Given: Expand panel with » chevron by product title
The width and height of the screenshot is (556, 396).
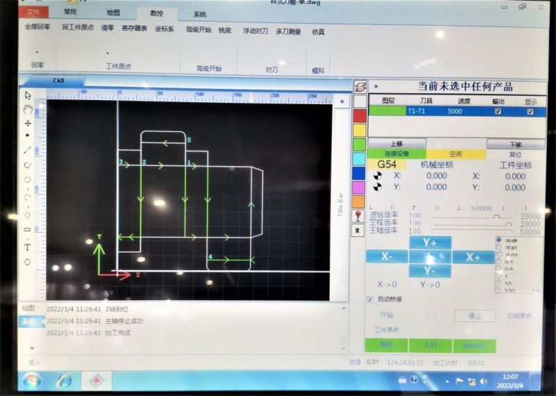Looking at the screenshot, I should [376, 86].
